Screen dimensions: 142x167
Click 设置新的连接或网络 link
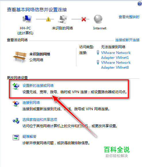38,86
